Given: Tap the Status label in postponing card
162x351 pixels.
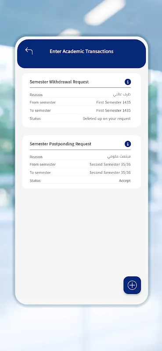Looking at the screenshot, I should (x=35, y=181).
